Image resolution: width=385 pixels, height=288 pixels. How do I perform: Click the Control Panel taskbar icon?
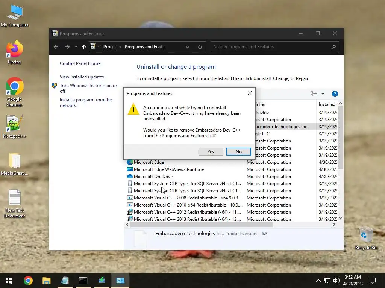tap(120, 280)
